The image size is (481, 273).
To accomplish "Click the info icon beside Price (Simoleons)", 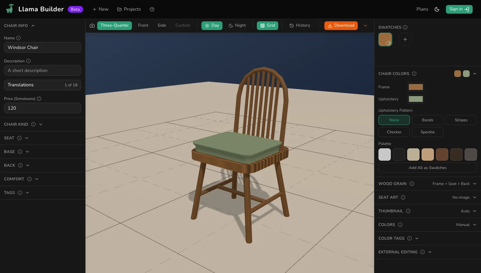I will click(x=39, y=99).
